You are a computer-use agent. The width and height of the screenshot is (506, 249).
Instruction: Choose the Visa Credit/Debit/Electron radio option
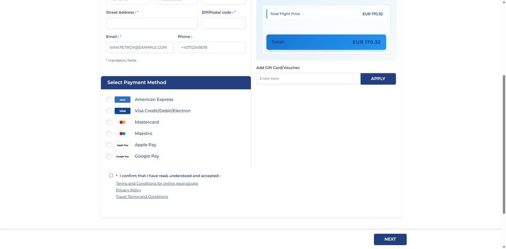tap(109, 111)
